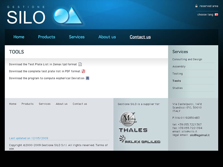Open About us in the main navigation
The height and width of the screenshot is (167, 223).
(x=107, y=37)
